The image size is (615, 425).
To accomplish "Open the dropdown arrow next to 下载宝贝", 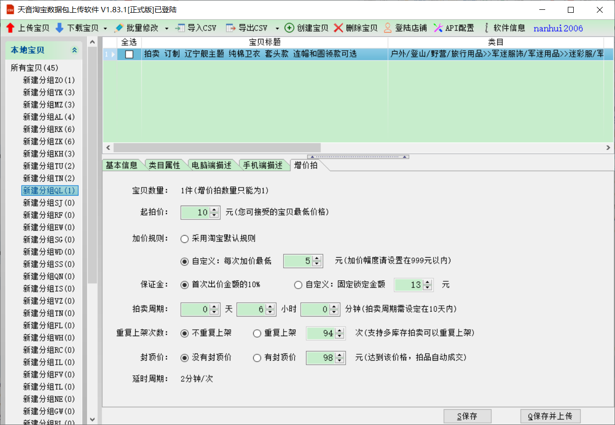I will click(x=105, y=28).
